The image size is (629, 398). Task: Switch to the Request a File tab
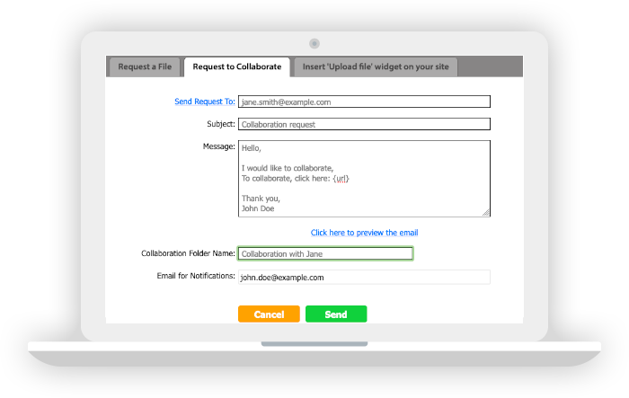click(145, 67)
